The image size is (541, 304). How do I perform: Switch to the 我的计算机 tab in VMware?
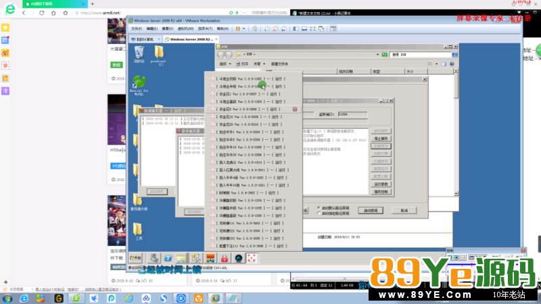[x=145, y=39]
